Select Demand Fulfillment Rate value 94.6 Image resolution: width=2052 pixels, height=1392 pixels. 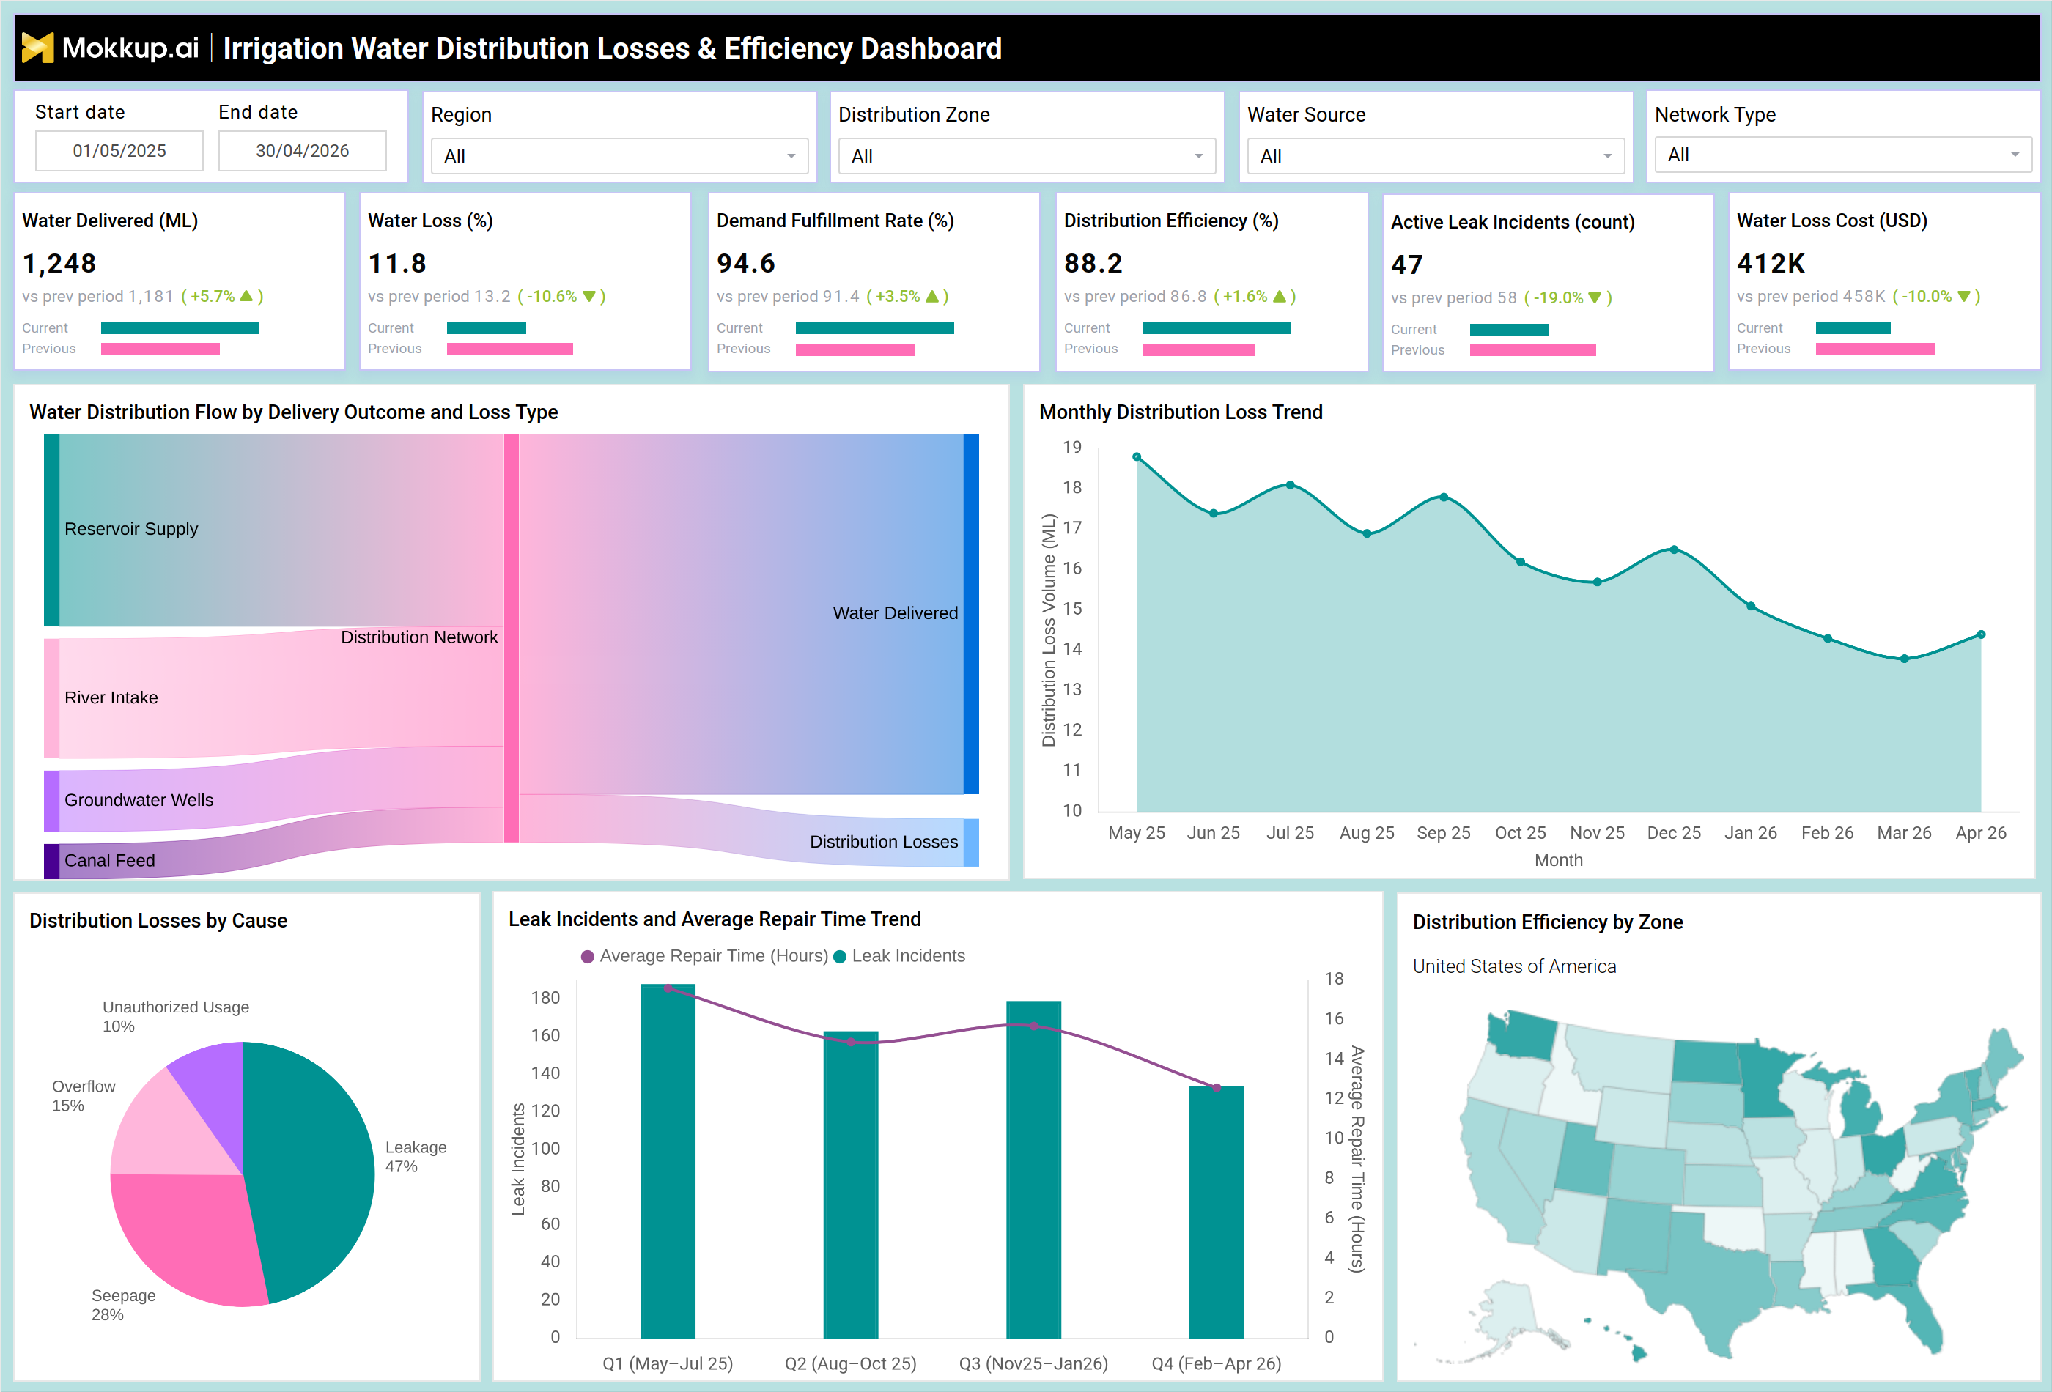[746, 263]
